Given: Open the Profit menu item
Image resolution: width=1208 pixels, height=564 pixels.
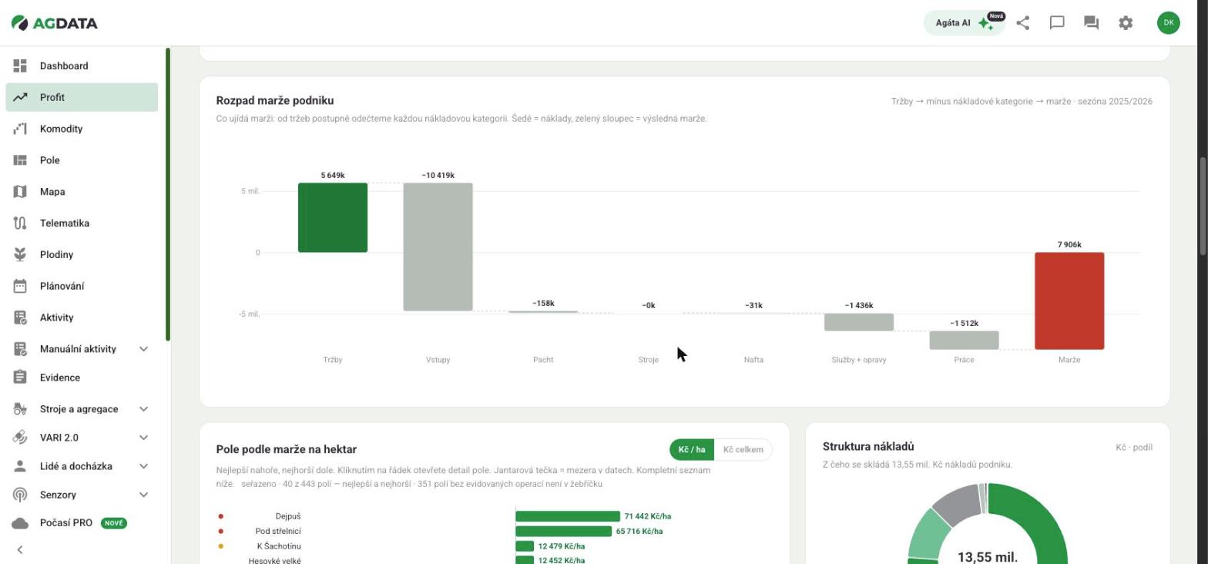Looking at the screenshot, I should pyautogui.click(x=82, y=97).
